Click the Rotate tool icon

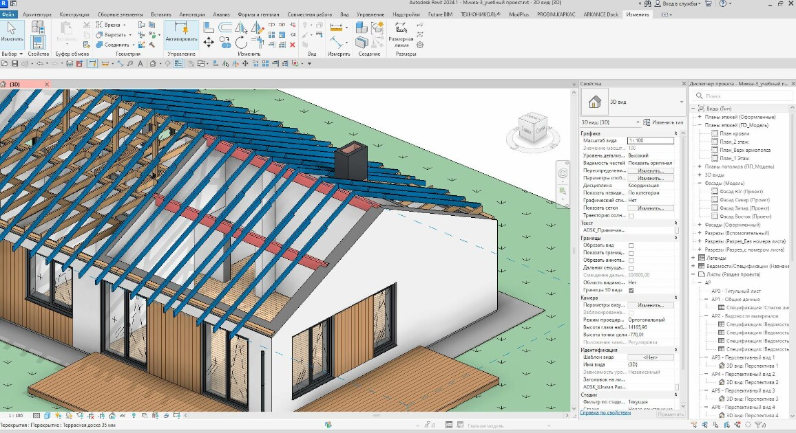(x=242, y=43)
